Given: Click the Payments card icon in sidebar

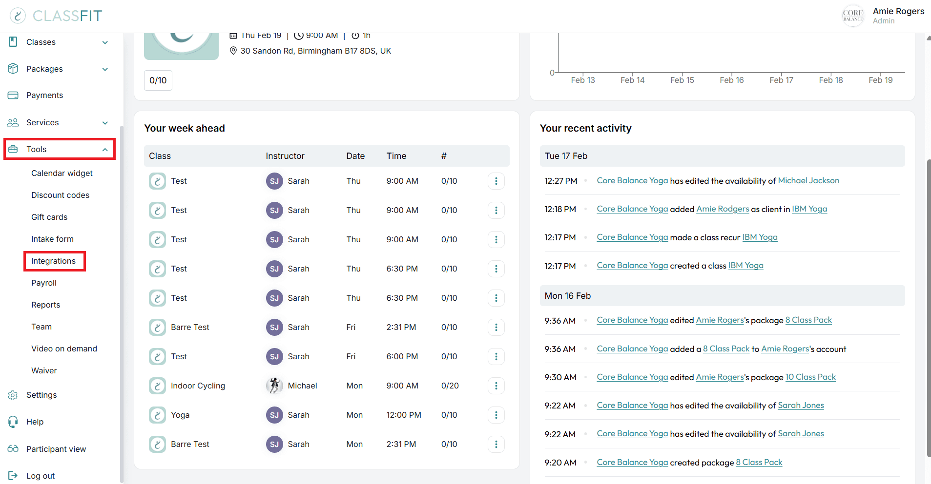Looking at the screenshot, I should coord(13,96).
